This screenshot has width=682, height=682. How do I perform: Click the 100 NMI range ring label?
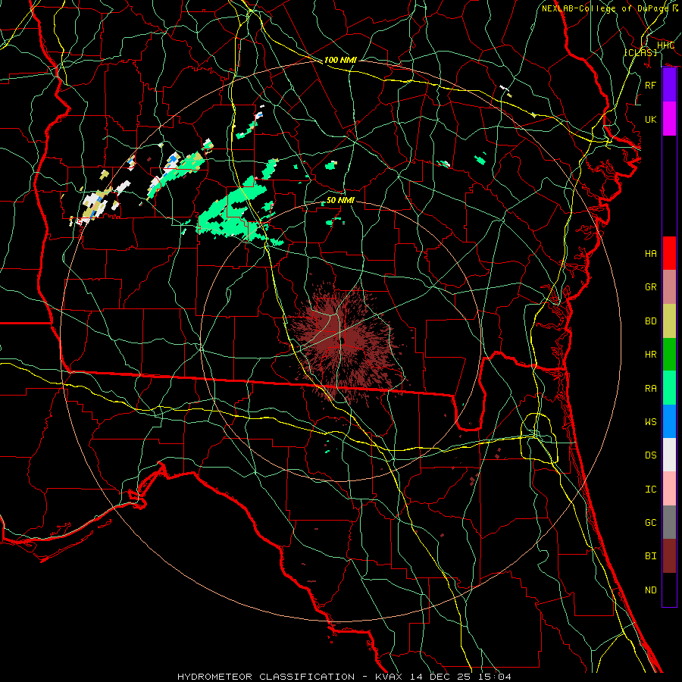[x=340, y=60]
